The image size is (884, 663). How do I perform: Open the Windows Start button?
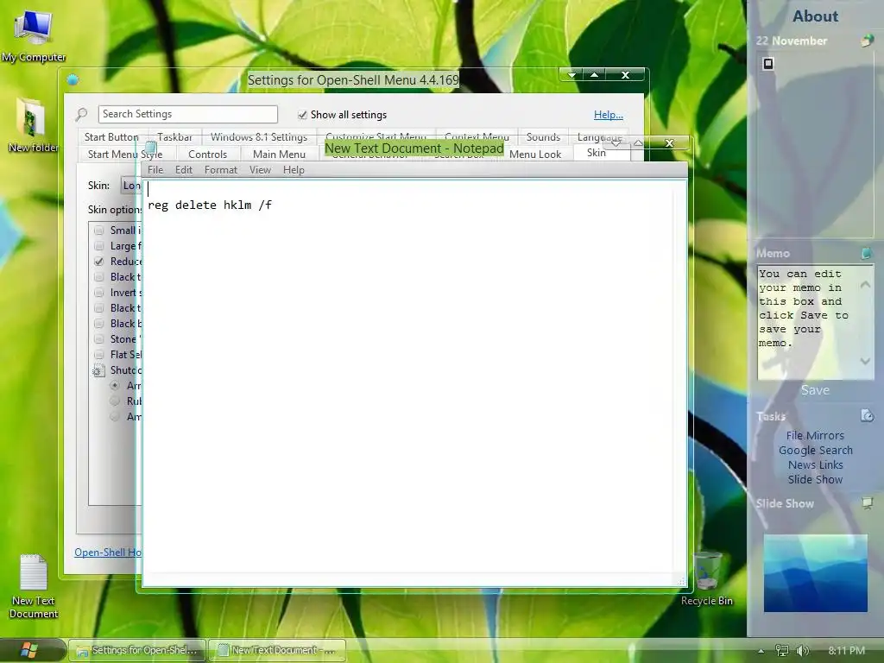(28, 651)
